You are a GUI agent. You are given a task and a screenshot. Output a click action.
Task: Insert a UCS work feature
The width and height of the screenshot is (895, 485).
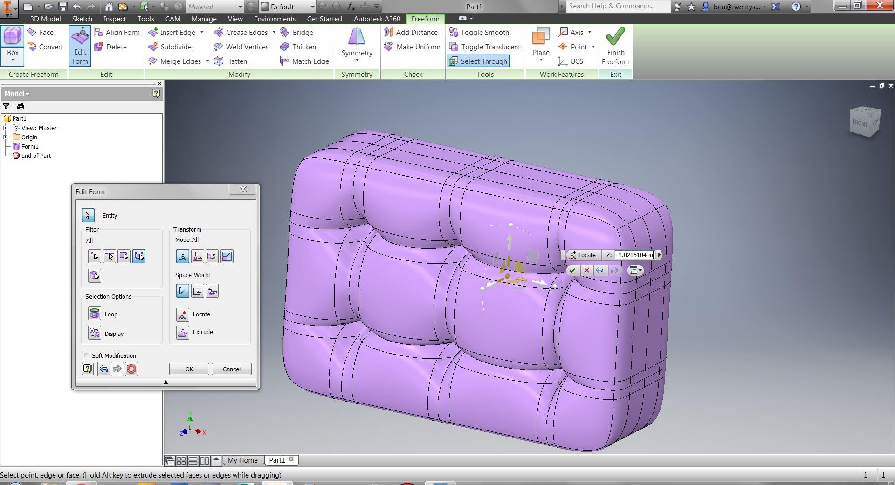[571, 61]
